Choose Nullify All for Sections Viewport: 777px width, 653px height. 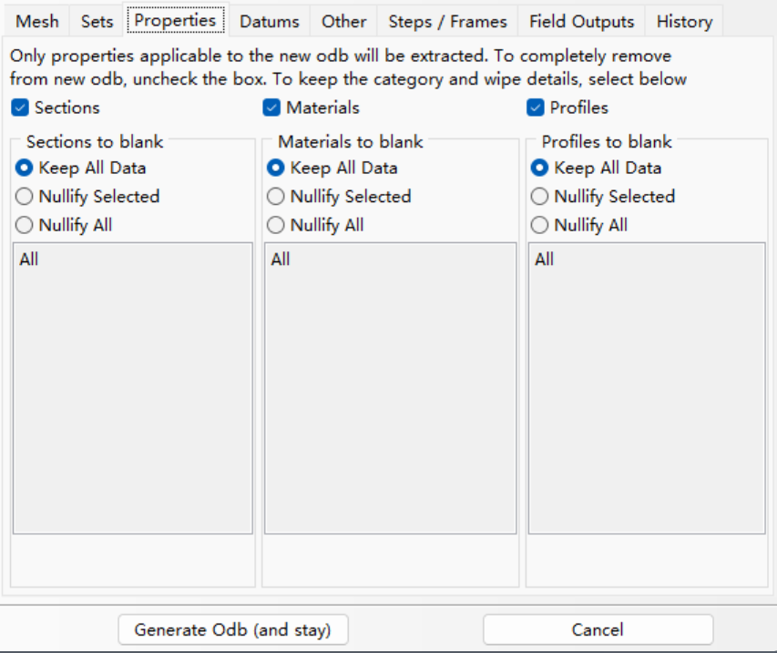[25, 225]
